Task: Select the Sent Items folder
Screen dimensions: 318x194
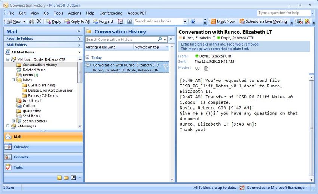Action: pyautogui.click(x=31, y=116)
